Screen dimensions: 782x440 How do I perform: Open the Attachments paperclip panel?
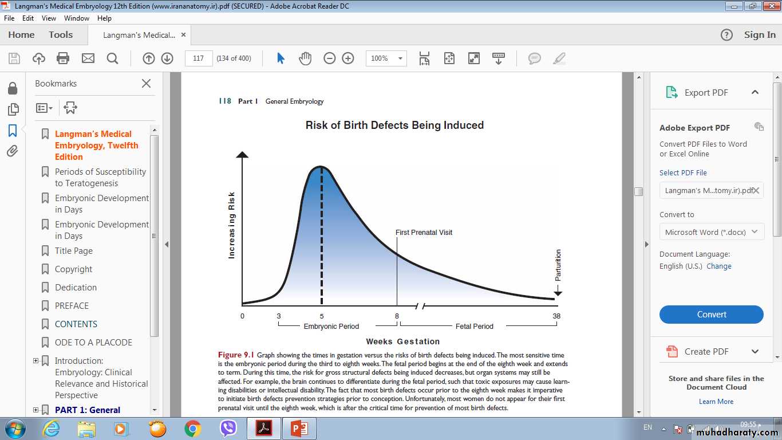(x=12, y=151)
